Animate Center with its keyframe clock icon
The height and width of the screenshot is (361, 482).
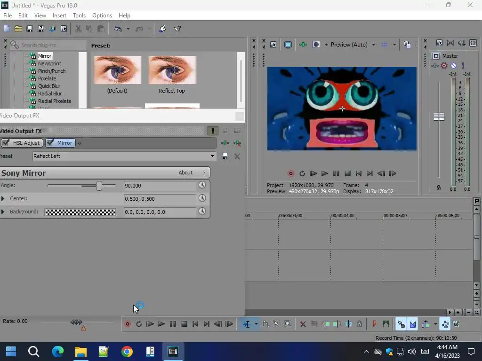coord(202,198)
